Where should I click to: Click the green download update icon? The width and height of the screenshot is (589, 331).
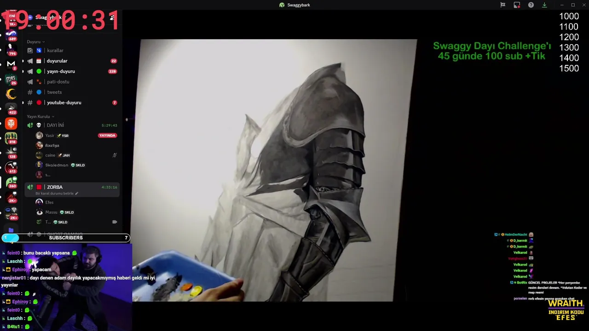544,5
